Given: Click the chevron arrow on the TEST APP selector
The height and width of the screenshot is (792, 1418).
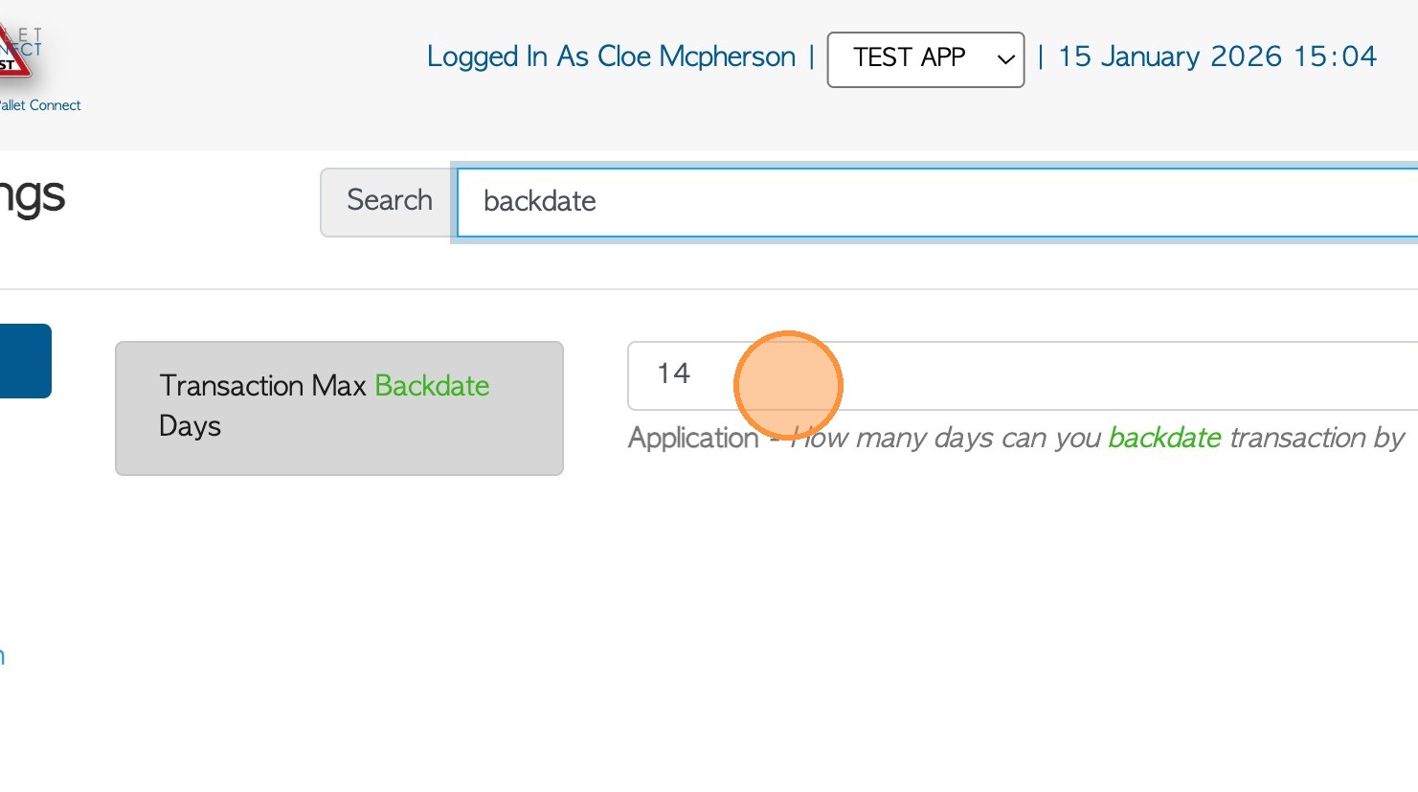Looking at the screenshot, I should 1005,59.
